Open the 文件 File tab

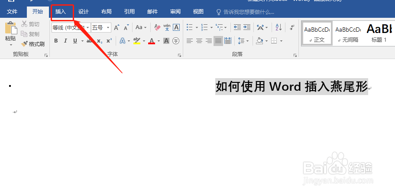(x=12, y=12)
